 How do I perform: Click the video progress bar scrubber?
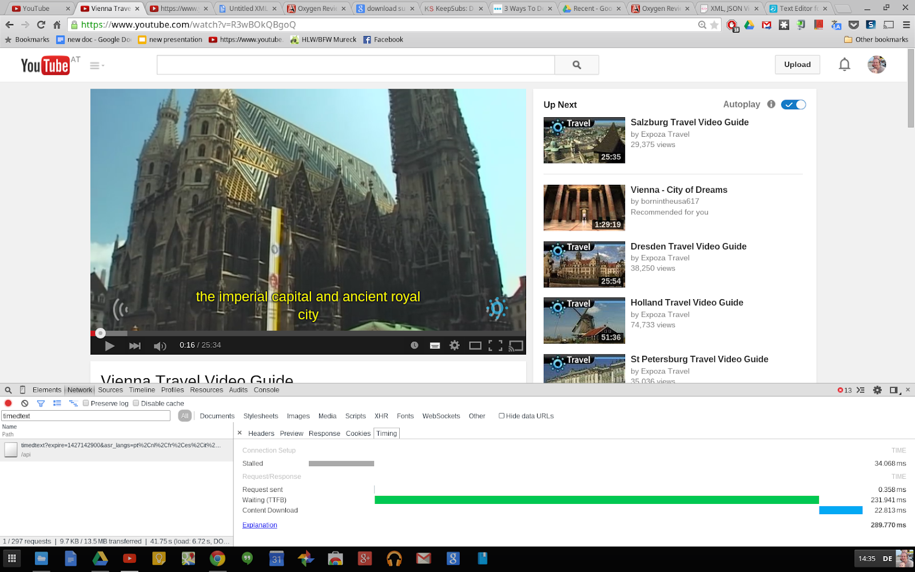click(101, 333)
